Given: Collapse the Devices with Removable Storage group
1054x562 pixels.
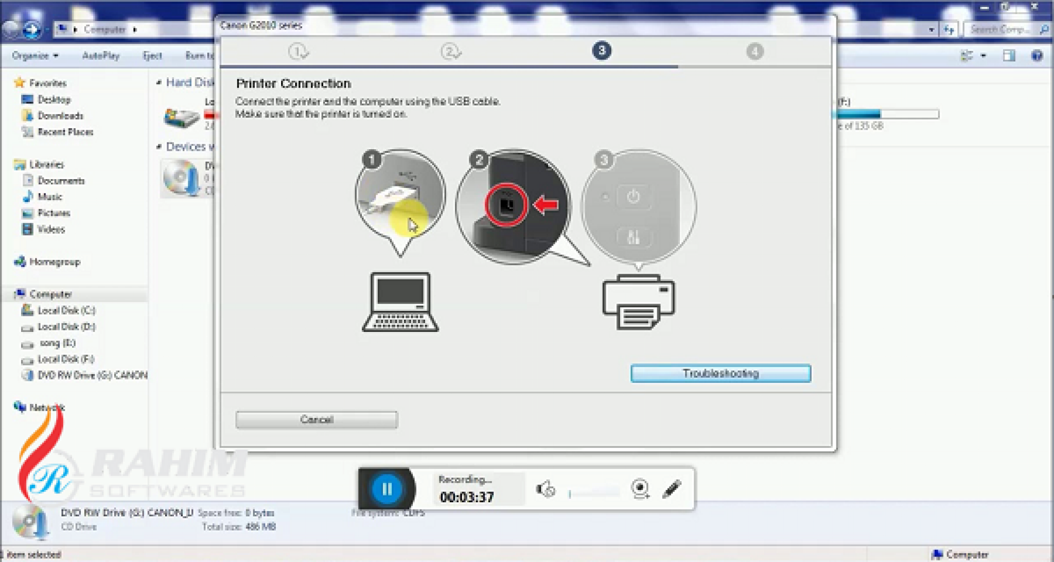Looking at the screenshot, I should 159,147.
